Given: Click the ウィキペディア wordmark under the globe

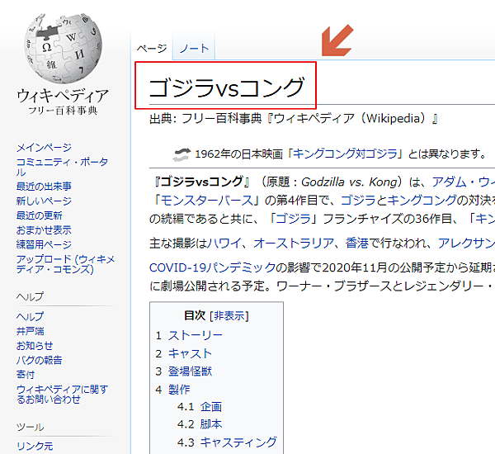Looking at the screenshot, I should point(63,96).
